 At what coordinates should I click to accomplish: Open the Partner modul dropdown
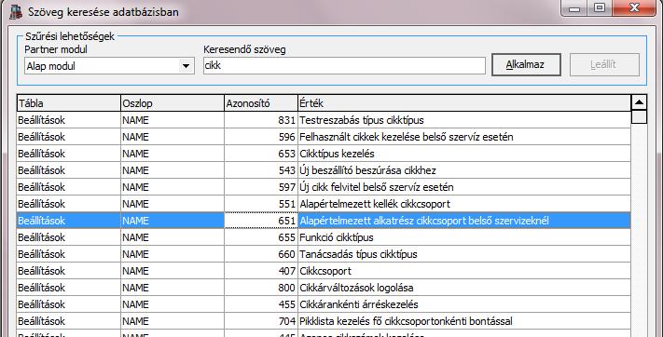[109, 66]
